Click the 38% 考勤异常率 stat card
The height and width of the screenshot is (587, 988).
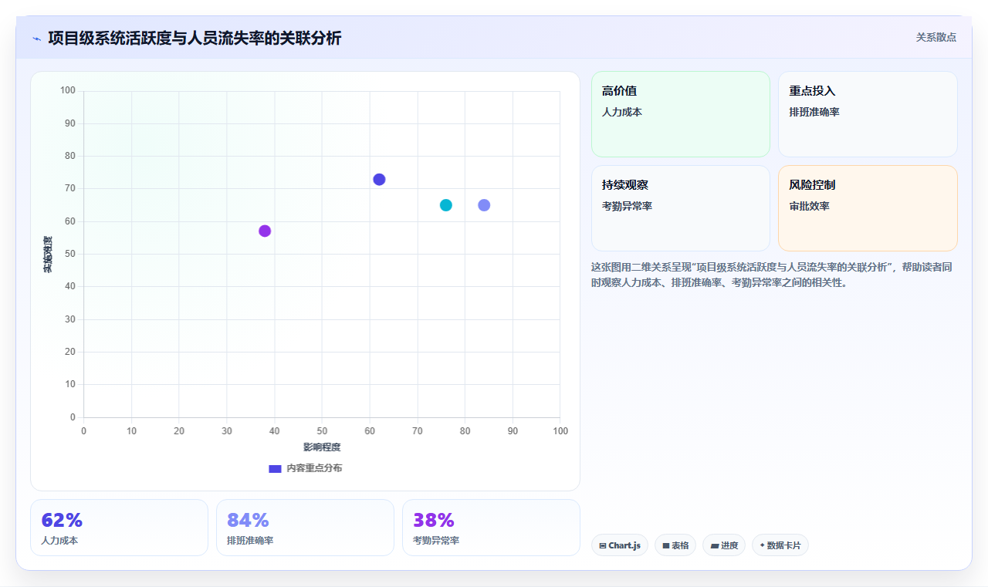pos(491,528)
